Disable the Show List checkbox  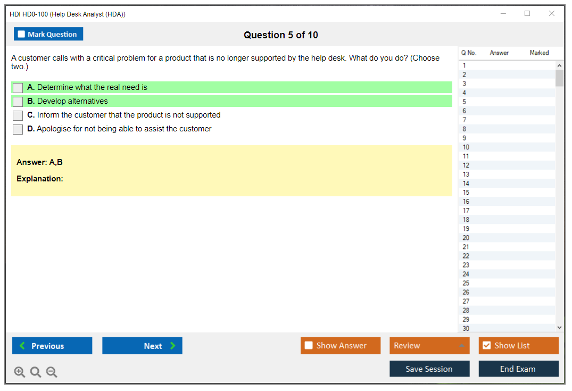click(x=486, y=346)
